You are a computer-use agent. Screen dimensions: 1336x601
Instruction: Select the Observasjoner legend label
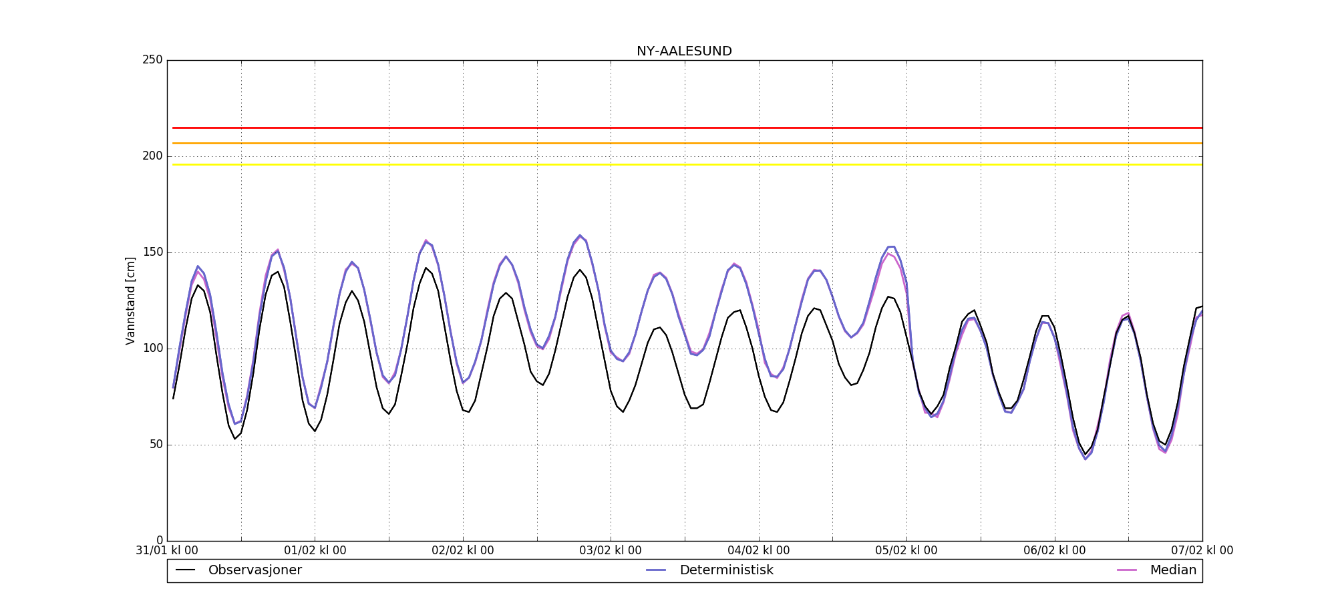pos(255,570)
